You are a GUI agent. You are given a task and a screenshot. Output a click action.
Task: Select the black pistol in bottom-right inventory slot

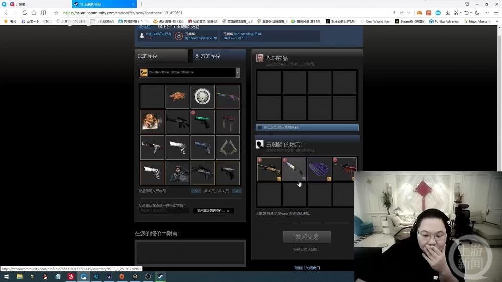pos(227,173)
